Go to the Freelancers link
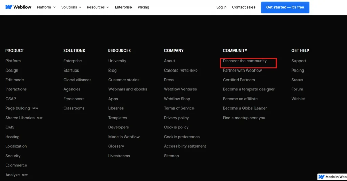This screenshot has width=347, height=181. (x=74, y=99)
